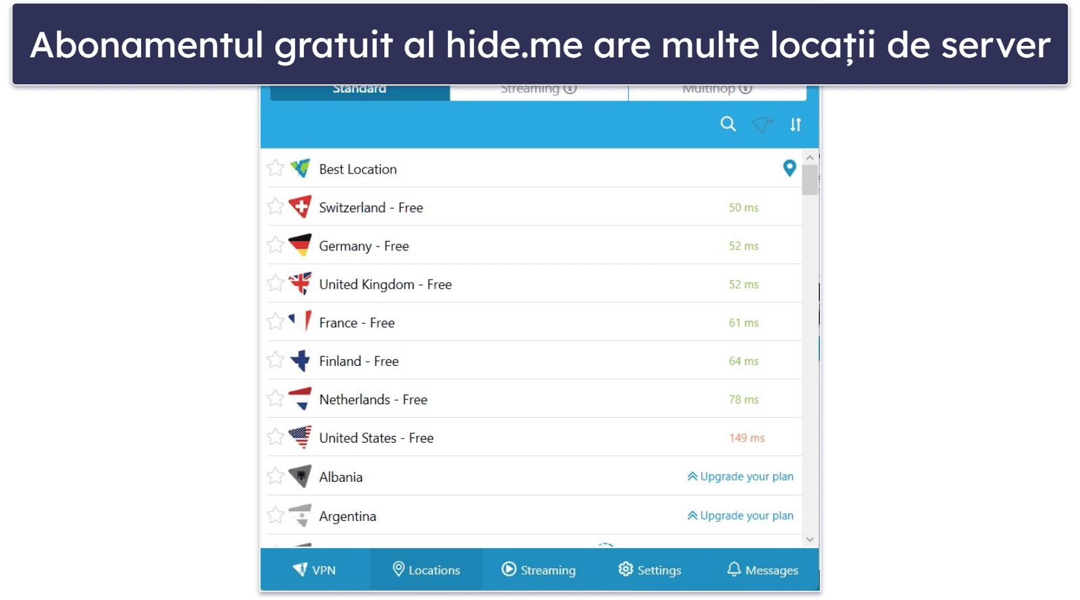Click Upgrade your plan link for Argentina
The width and height of the screenshot is (1080, 600).
pyautogui.click(x=740, y=516)
